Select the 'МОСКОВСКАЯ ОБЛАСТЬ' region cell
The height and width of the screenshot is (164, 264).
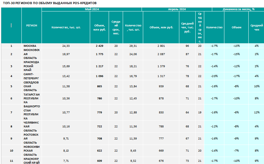(32, 54)
